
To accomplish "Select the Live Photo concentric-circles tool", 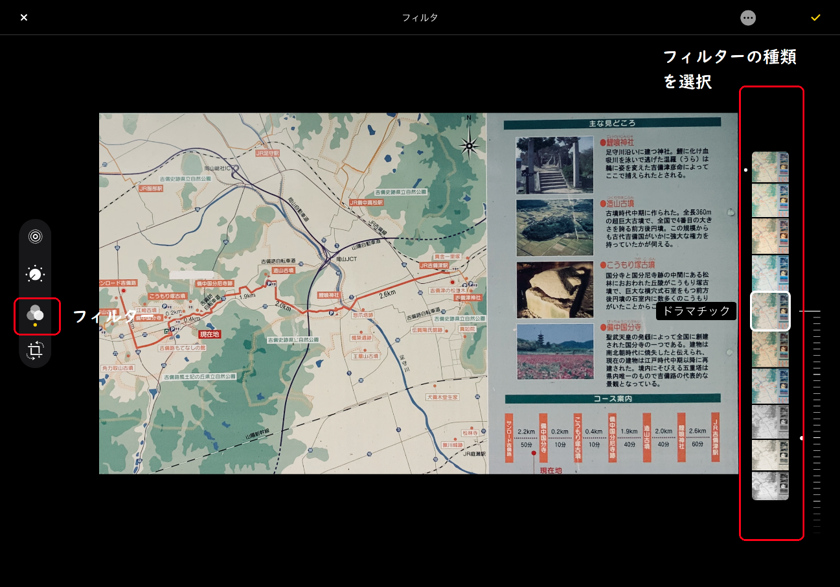I will pos(35,236).
